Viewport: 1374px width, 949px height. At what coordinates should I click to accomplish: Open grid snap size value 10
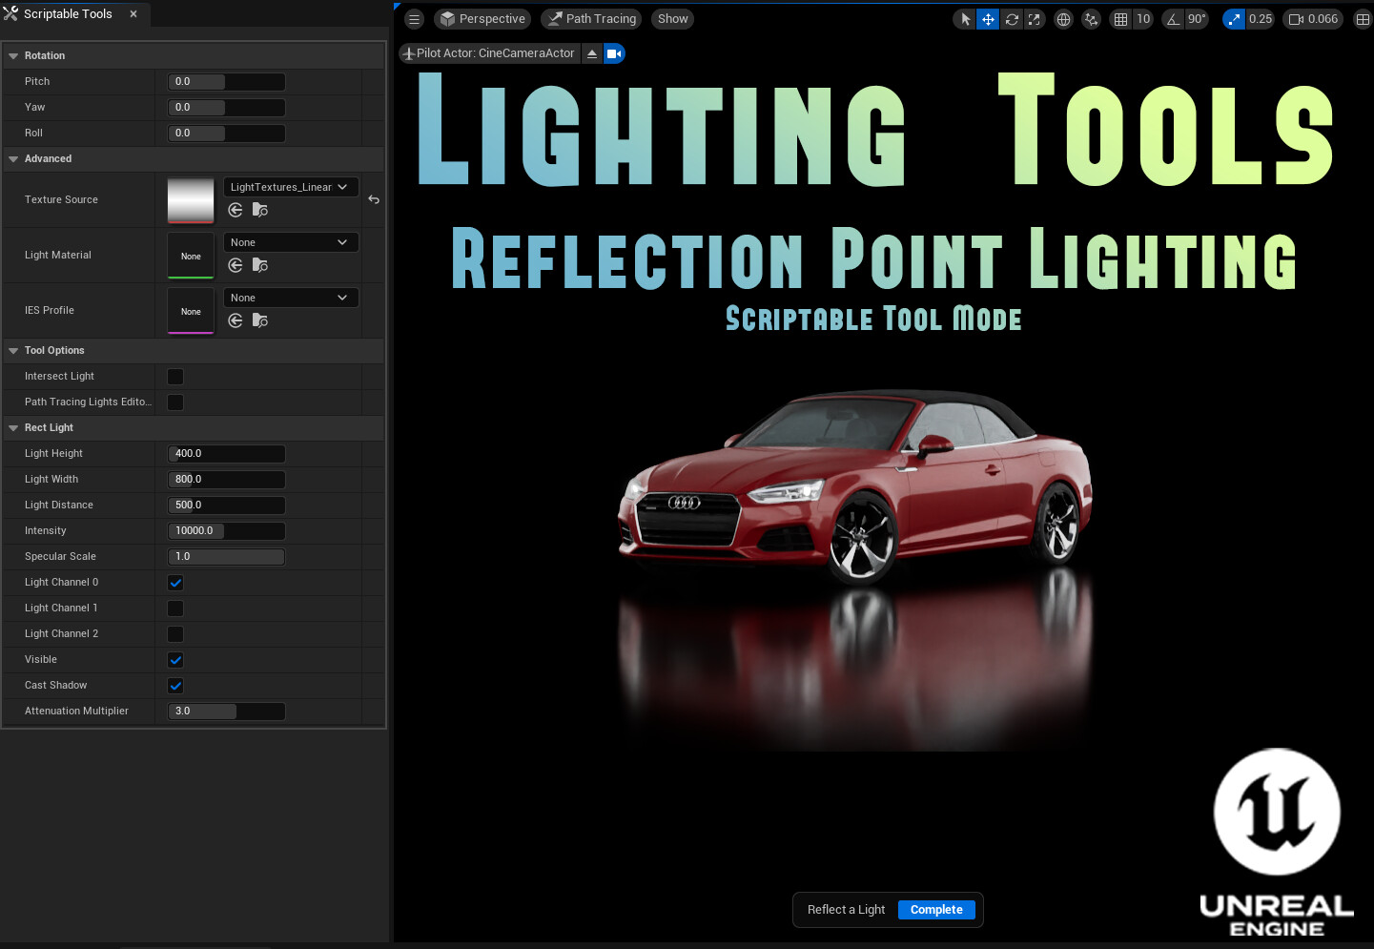coord(1143,19)
